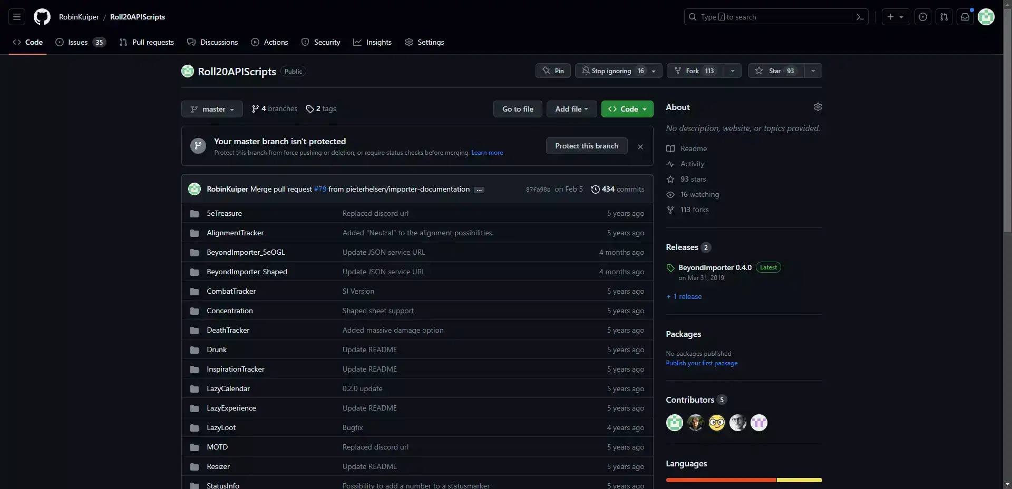Open pull request #79 link
Screen dimensions: 1012x489
click(320, 189)
